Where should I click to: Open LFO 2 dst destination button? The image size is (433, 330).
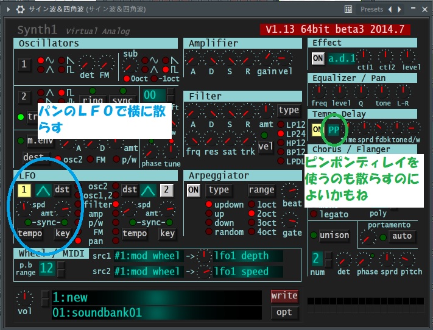tap(130, 190)
